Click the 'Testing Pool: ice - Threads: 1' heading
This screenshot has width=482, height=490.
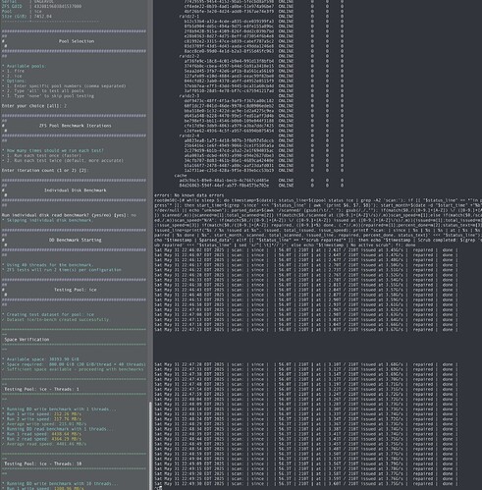tap(41, 389)
